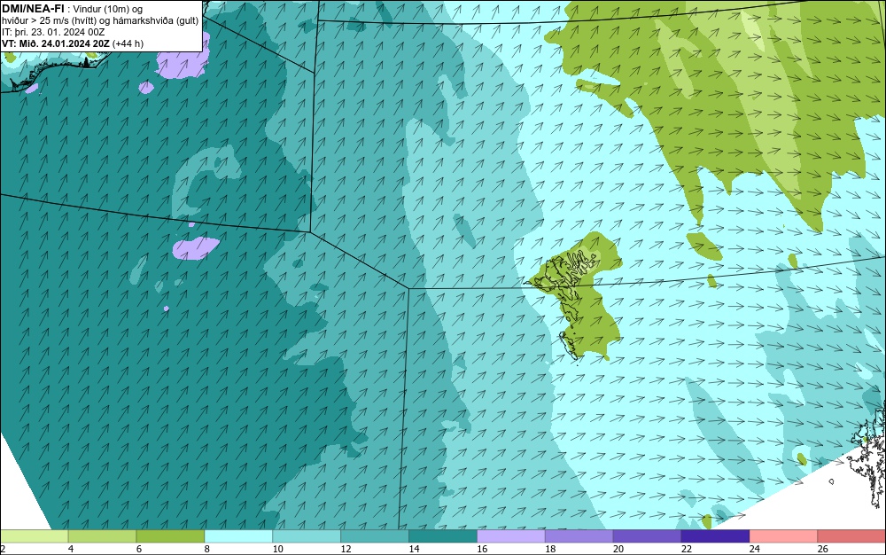Click the 22–24 m/s dark indigo legend swatch
This screenshot has width=886, height=555.
point(715,535)
